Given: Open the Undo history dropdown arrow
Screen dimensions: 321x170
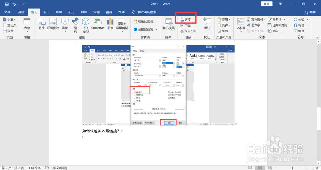Looking at the screenshot, I should click(18, 4).
